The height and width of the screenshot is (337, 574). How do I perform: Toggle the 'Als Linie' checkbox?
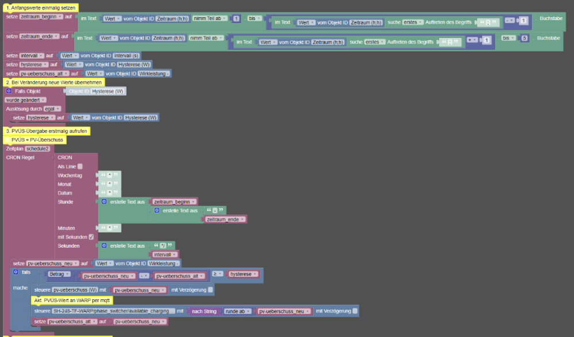click(x=80, y=166)
